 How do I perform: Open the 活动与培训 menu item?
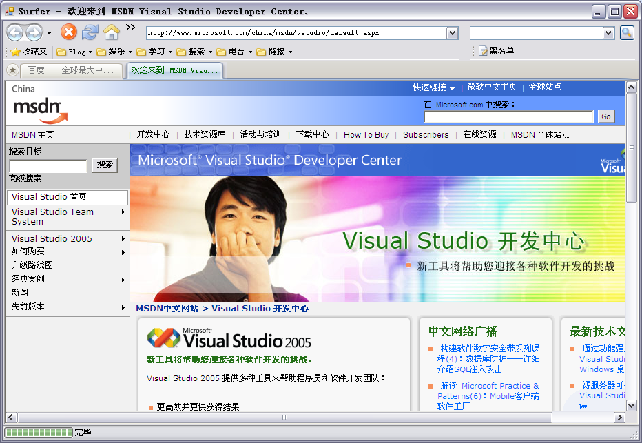point(260,134)
